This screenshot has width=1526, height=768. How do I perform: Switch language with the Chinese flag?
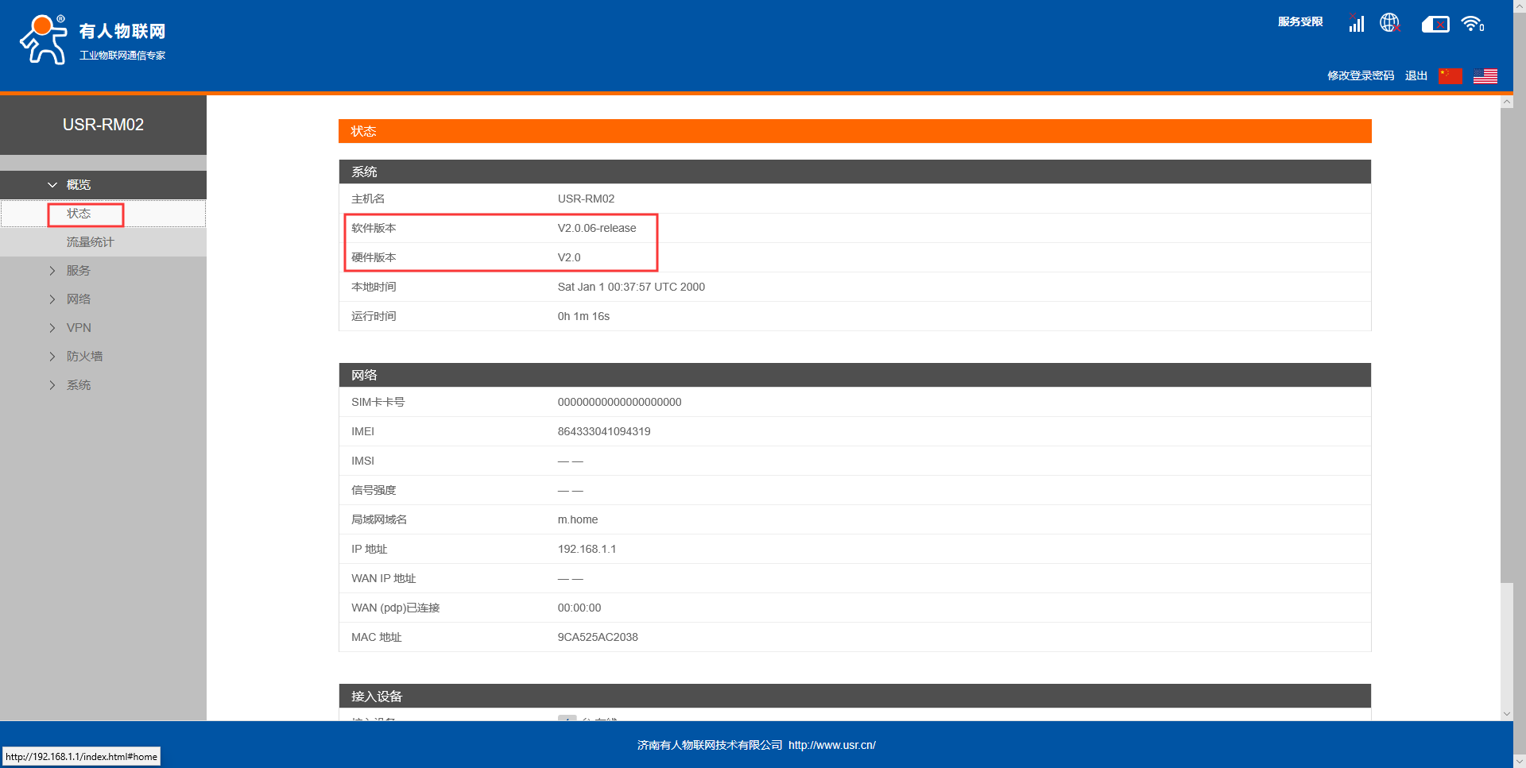click(x=1450, y=75)
